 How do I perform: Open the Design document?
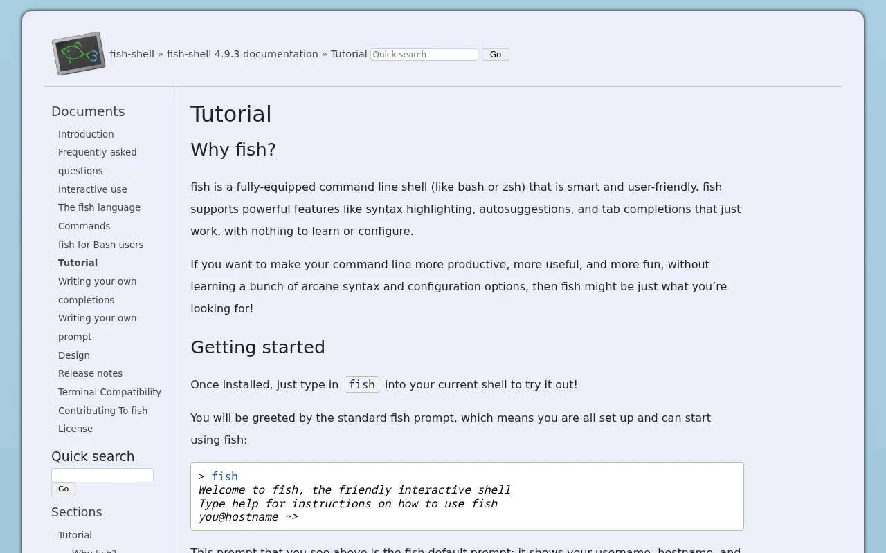click(74, 355)
